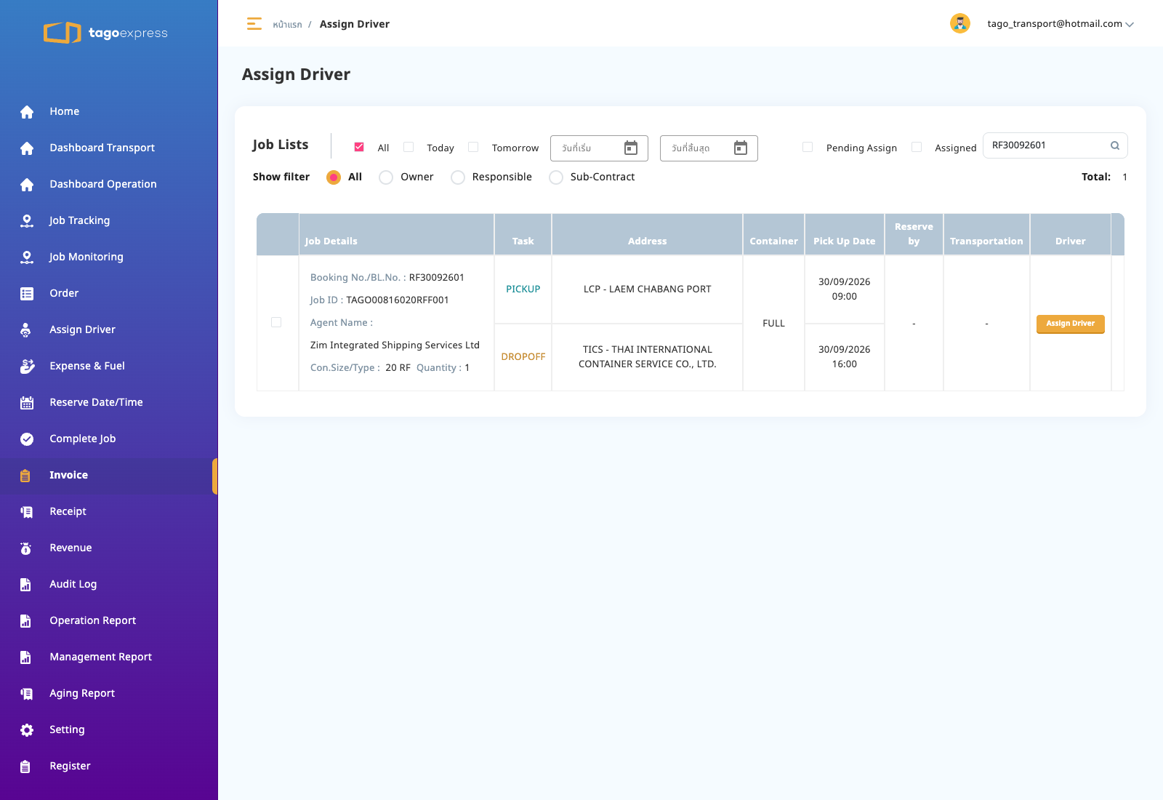Select the Owner filter radio button
The height and width of the screenshot is (800, 1163).
[386, 177]
